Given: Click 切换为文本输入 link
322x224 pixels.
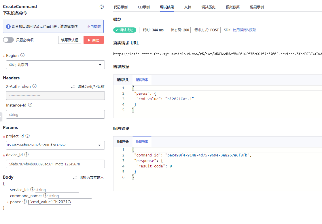Looking at the screenshot, I should (x=92, y=178).
